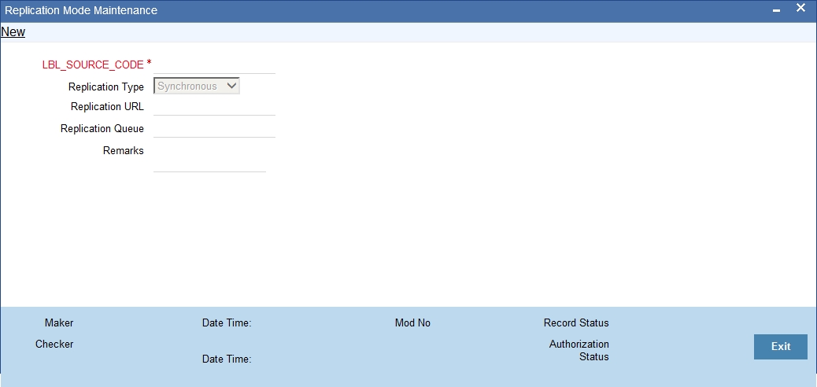817x387 pixels.
Task: Click the Replication Mode Maintenance title text
Action: point(81,10)
